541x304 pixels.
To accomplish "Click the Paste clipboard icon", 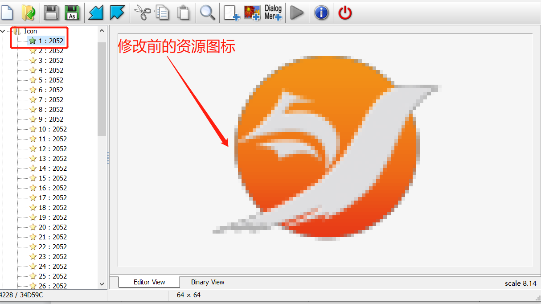I will tap(183, 12).
